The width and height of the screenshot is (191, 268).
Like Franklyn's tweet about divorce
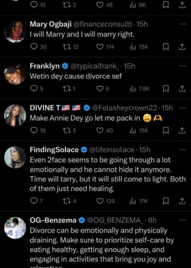[103, 89]
